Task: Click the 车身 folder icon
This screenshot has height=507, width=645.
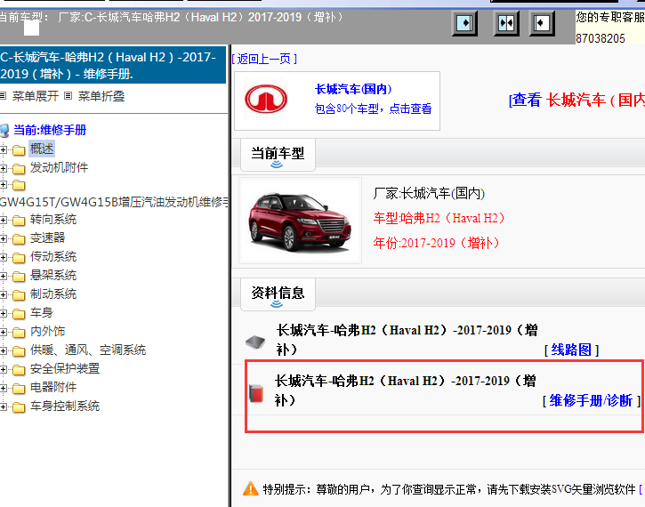Action: coord(19,314)
